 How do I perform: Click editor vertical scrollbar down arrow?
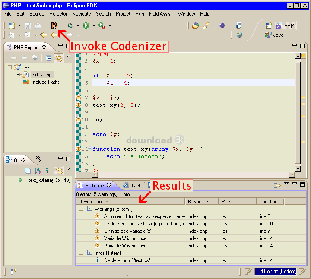pyautogui.click(x=298, y=169)
